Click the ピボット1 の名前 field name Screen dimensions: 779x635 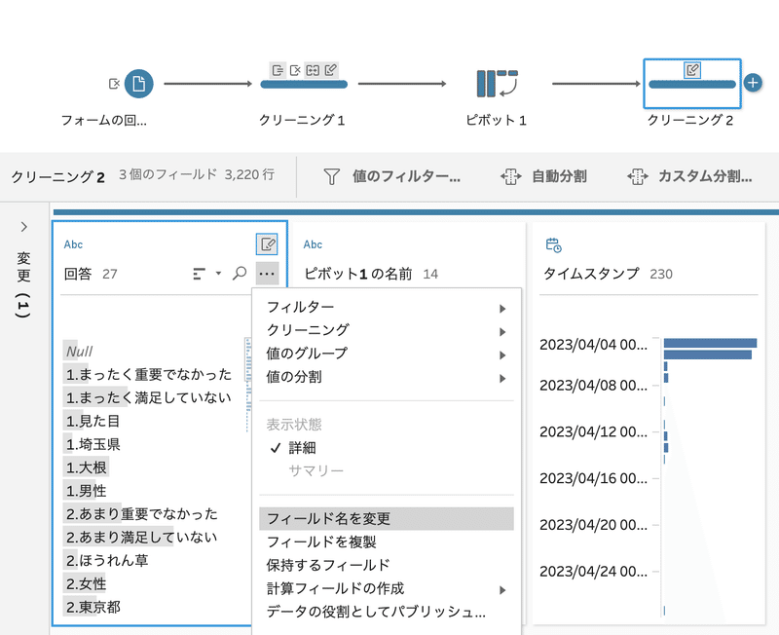(x=357, y=274)
